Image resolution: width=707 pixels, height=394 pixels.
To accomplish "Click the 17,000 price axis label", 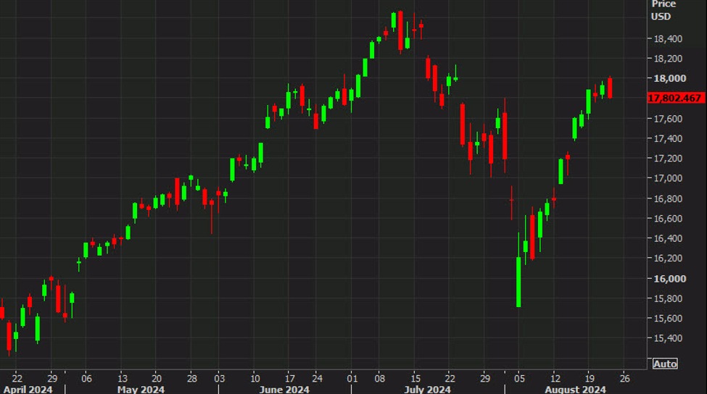I will coord(668,178).
